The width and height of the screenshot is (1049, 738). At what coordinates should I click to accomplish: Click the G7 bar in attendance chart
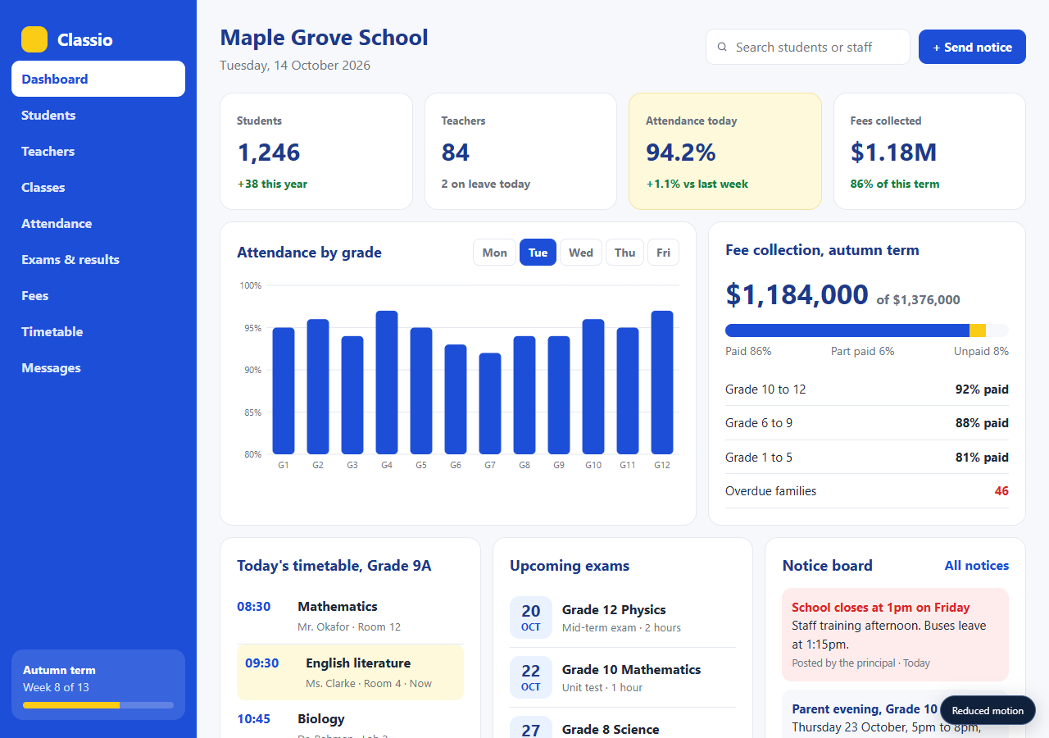click(x=490, y=403)
